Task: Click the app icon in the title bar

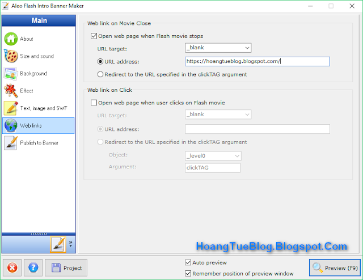Action: [5, 6]
